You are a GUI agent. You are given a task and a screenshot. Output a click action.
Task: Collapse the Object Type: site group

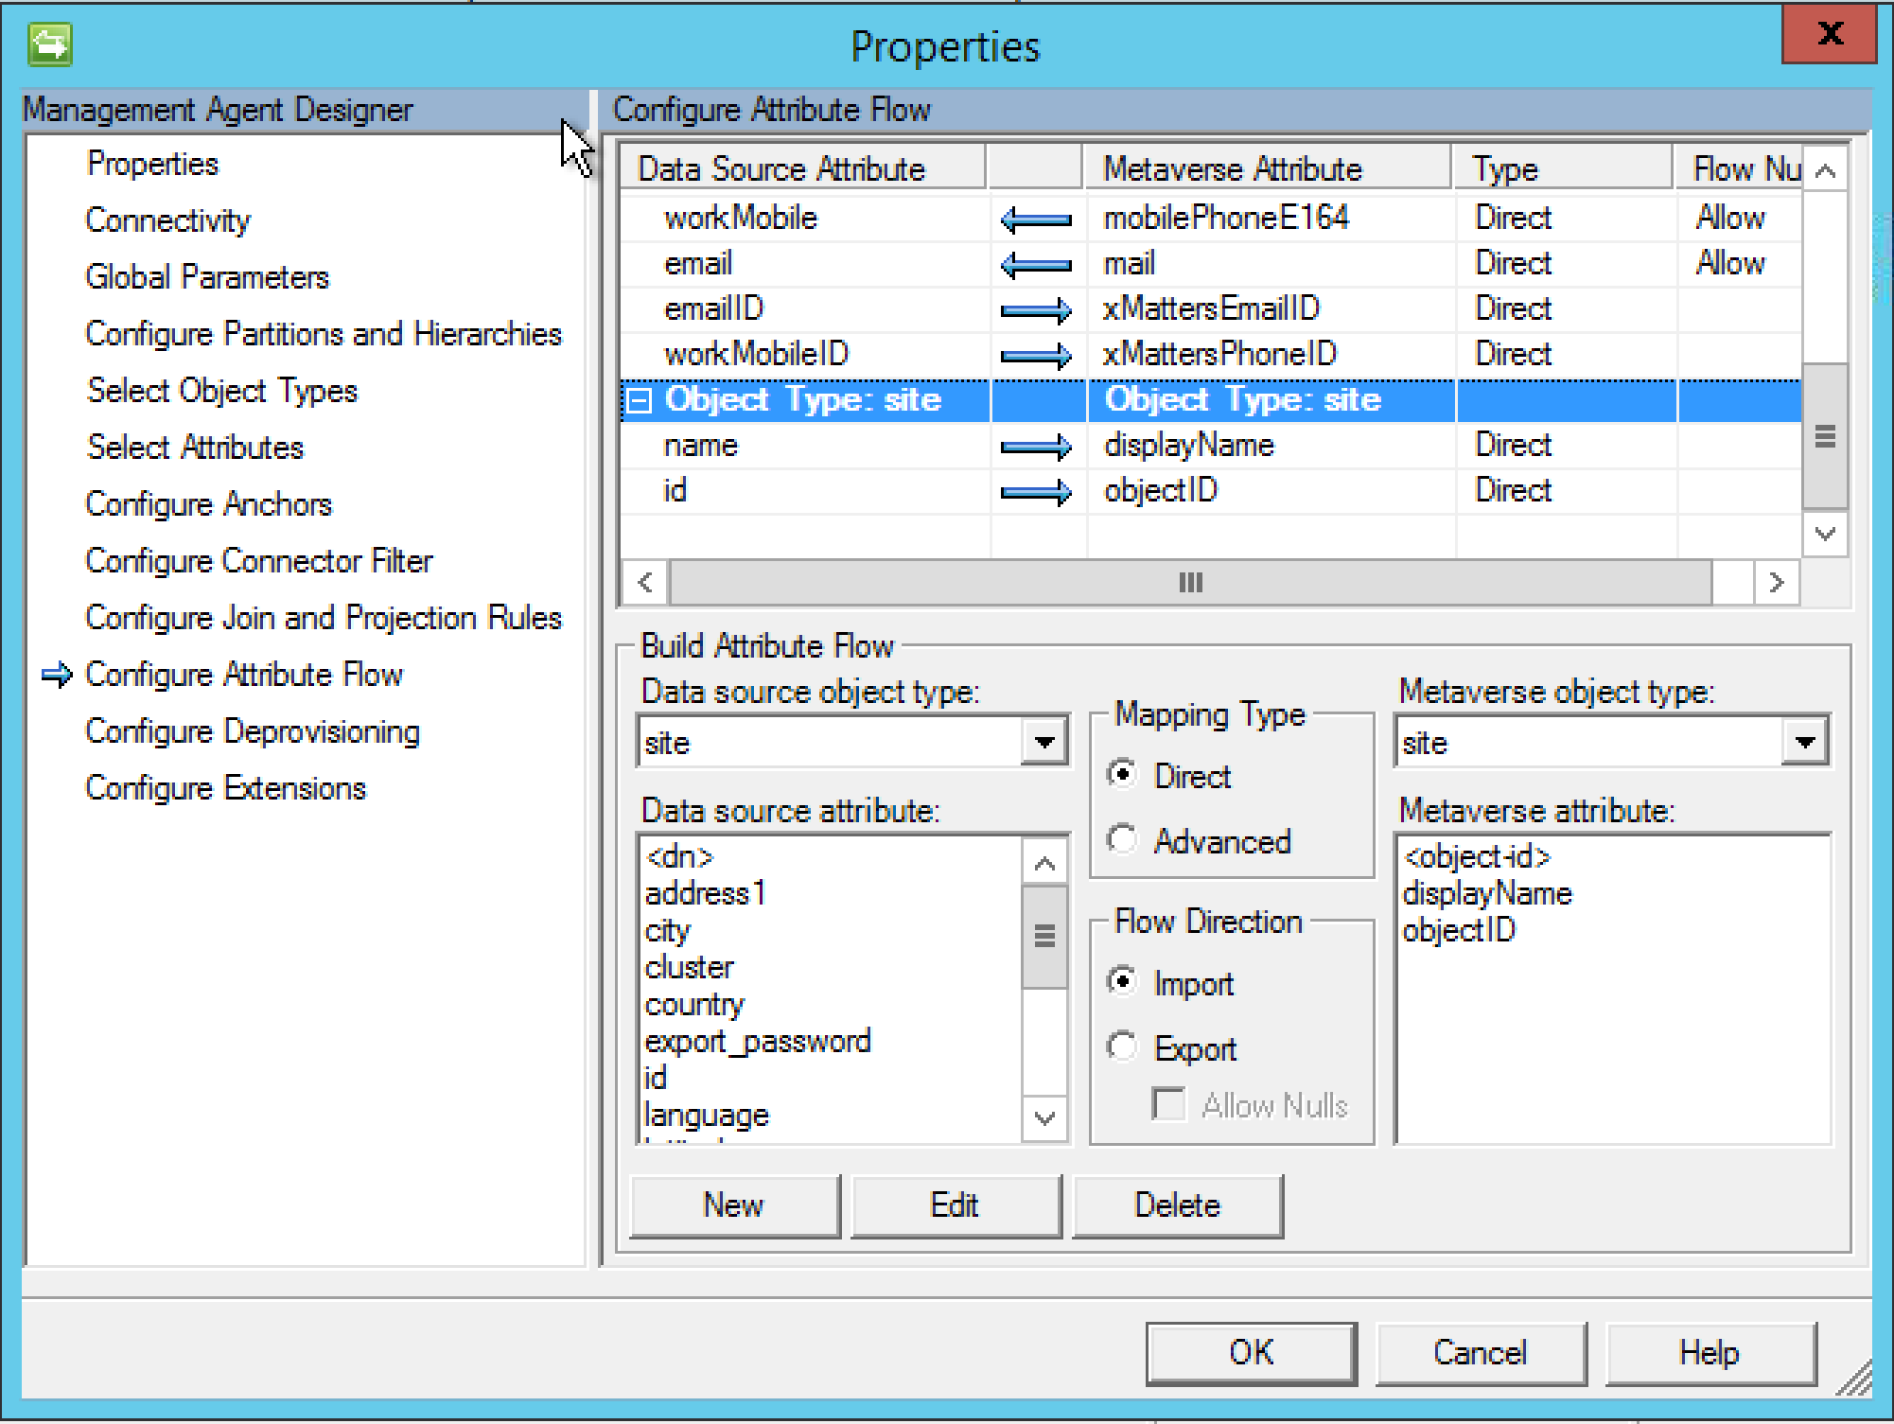click(640, 401)
